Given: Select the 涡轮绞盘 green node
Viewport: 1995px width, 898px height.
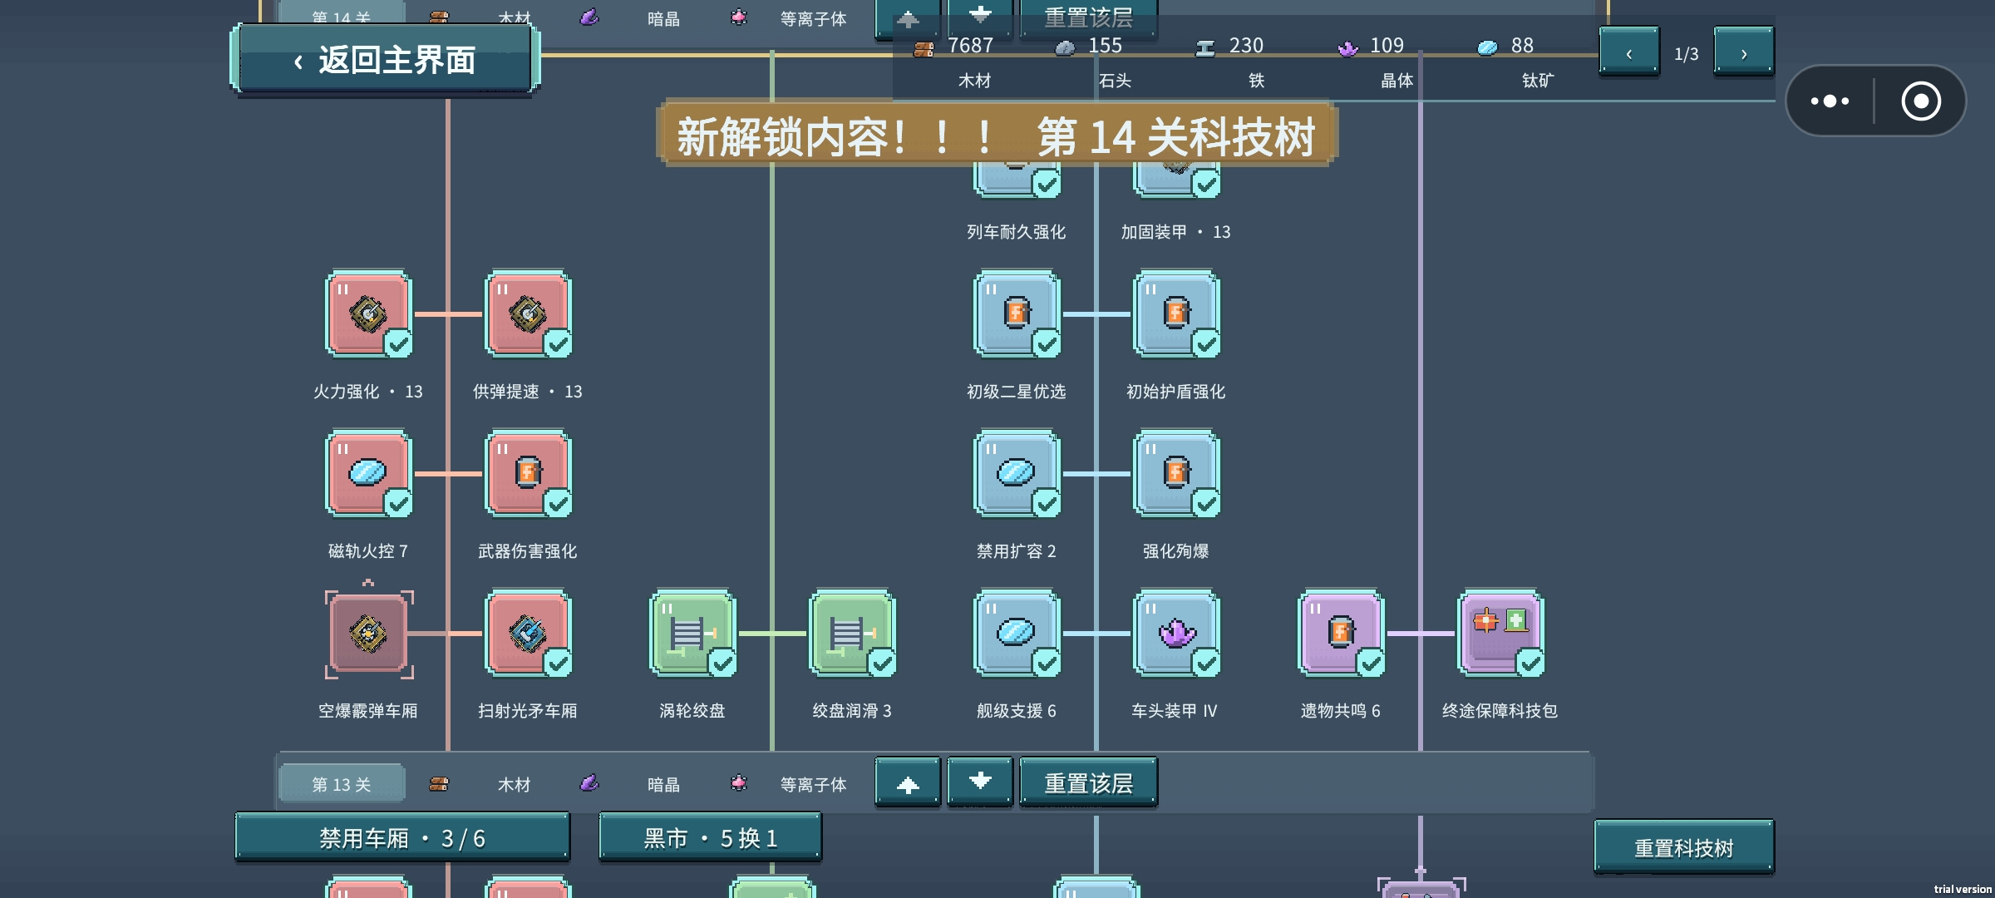Looking at the screenshot, I should coord(692,634).
